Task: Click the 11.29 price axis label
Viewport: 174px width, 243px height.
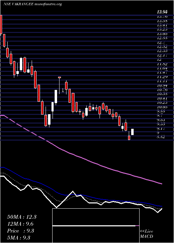Action: click(x=163, y=77)
